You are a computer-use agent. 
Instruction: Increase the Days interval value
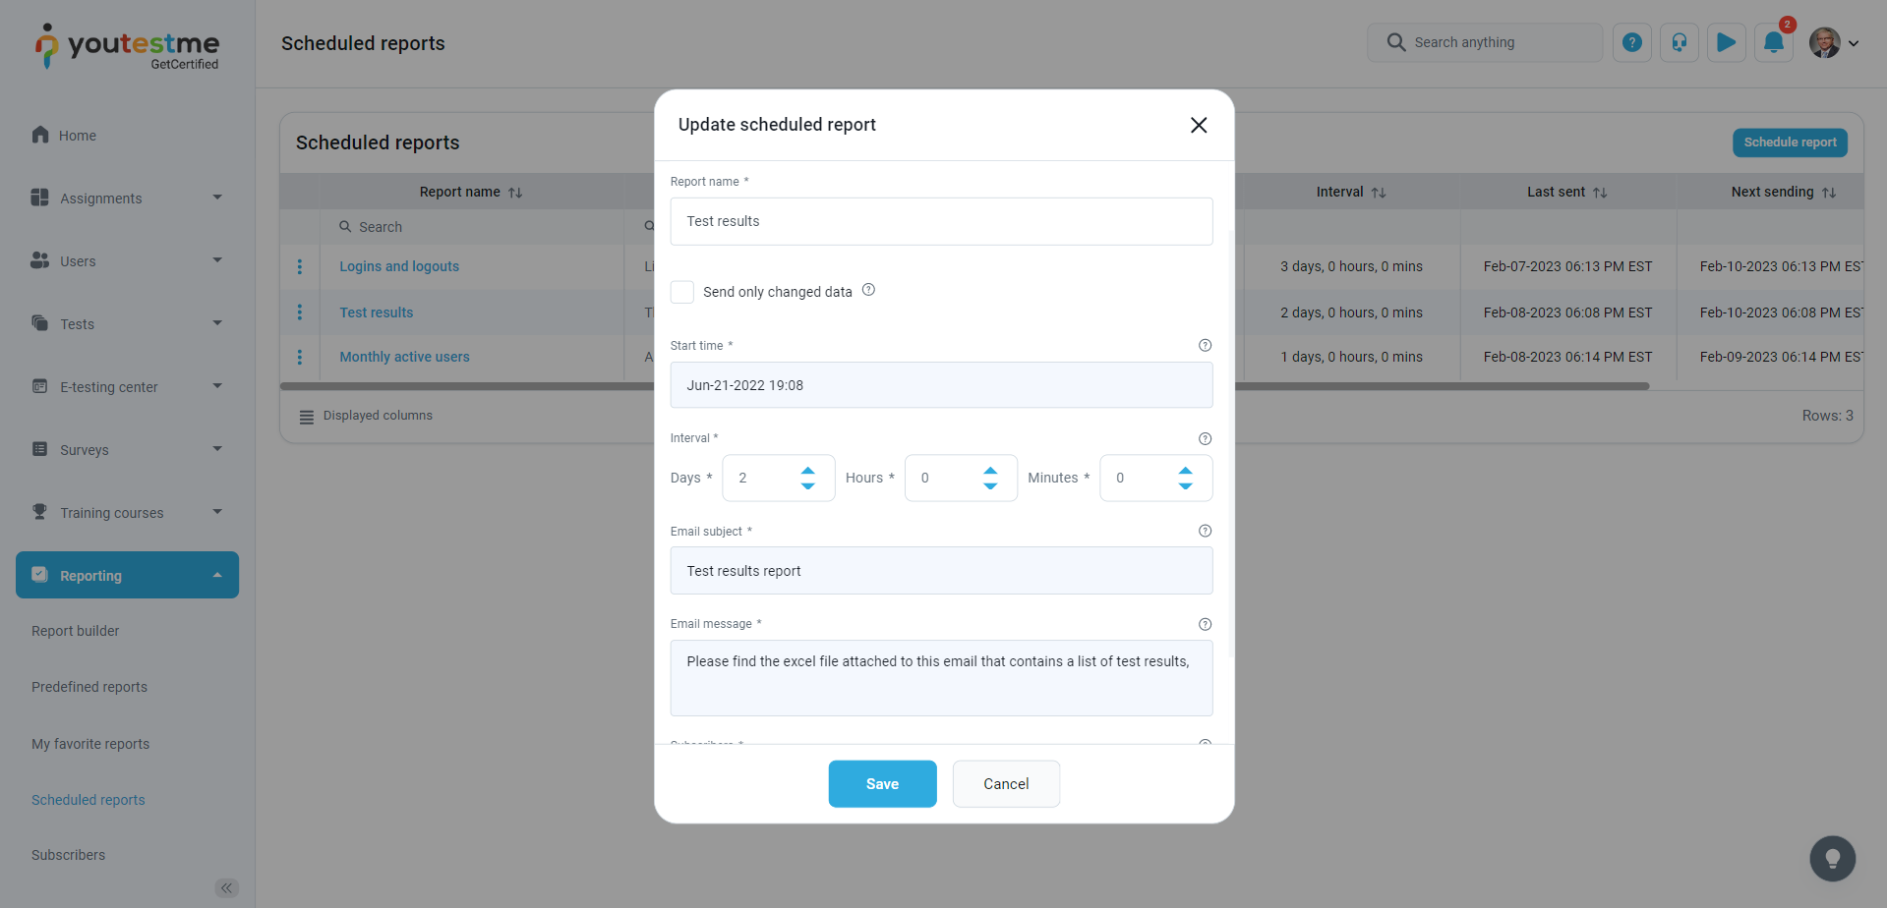(807, 471)
